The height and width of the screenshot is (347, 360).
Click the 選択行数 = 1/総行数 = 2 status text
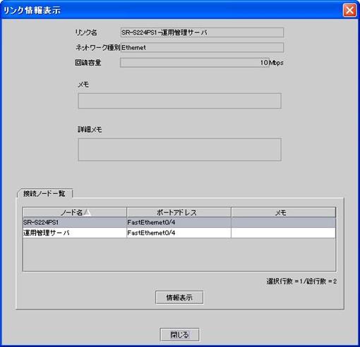pyautogui.click(x=301, y=281)
